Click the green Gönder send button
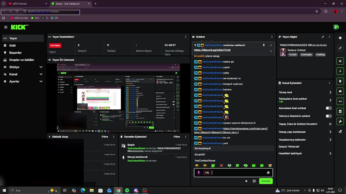The width and height of the screenshot is (346, 194). coord(266,181)
